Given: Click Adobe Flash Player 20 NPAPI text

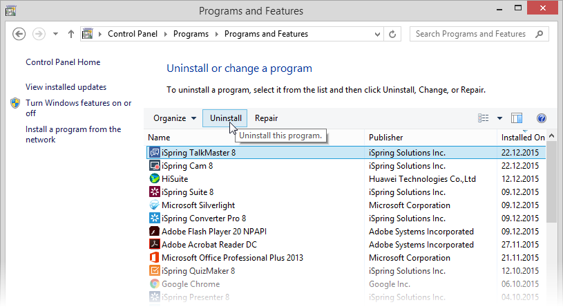Looking at the screenshot, I should [x=214, y=232].
